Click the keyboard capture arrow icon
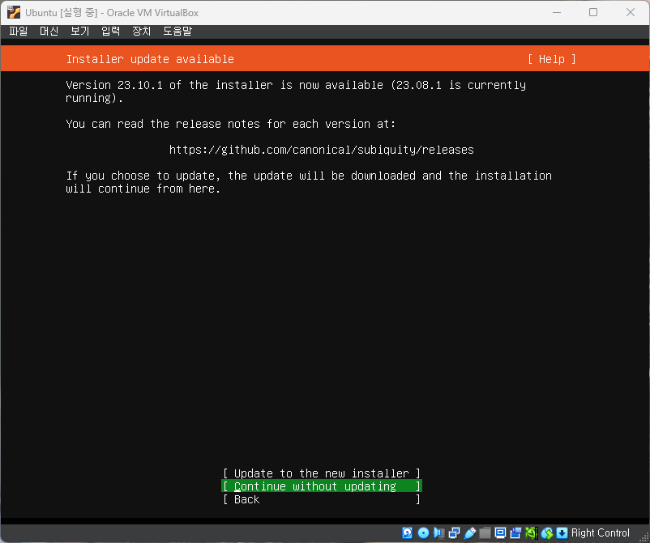The image size is (650, 543). (562, 533)
